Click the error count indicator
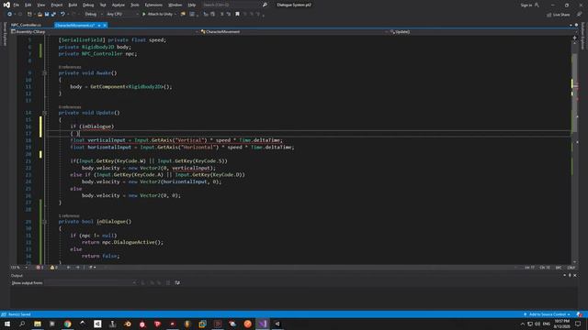This screenshot has width=588, height=330. 40,268
